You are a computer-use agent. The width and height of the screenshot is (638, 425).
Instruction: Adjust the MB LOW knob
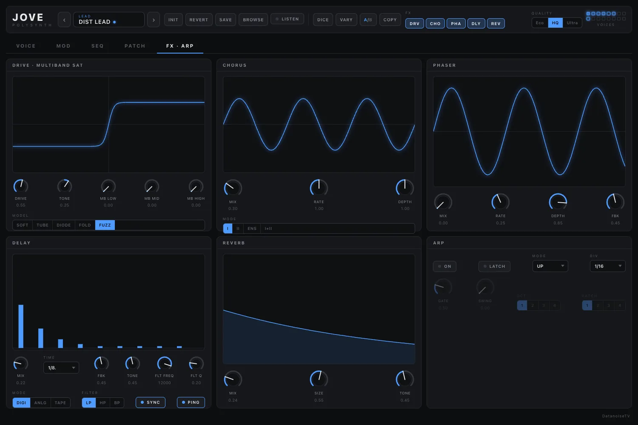tap(108, 186)
